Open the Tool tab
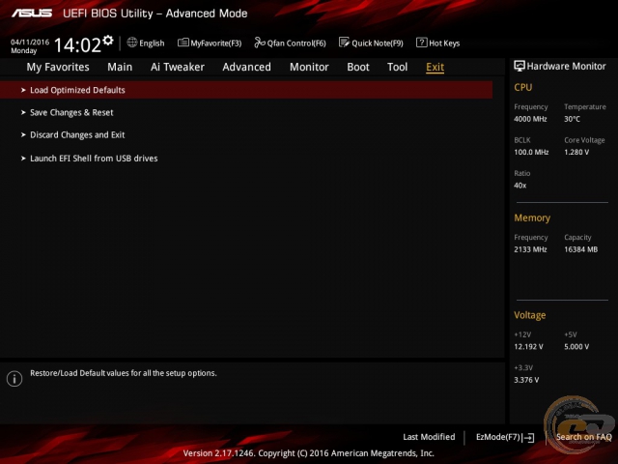 (x=397, y=67)
